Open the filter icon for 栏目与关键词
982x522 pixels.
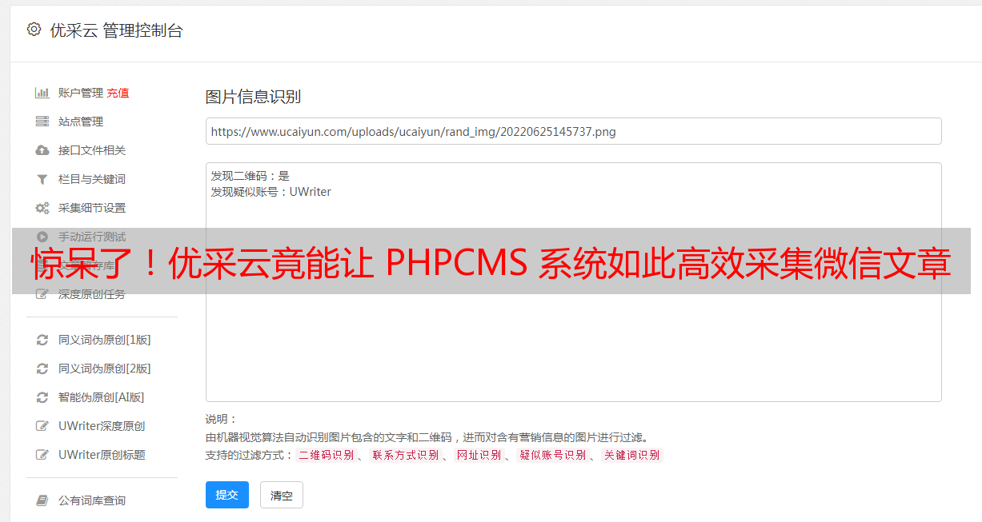(x=42, y=179)
